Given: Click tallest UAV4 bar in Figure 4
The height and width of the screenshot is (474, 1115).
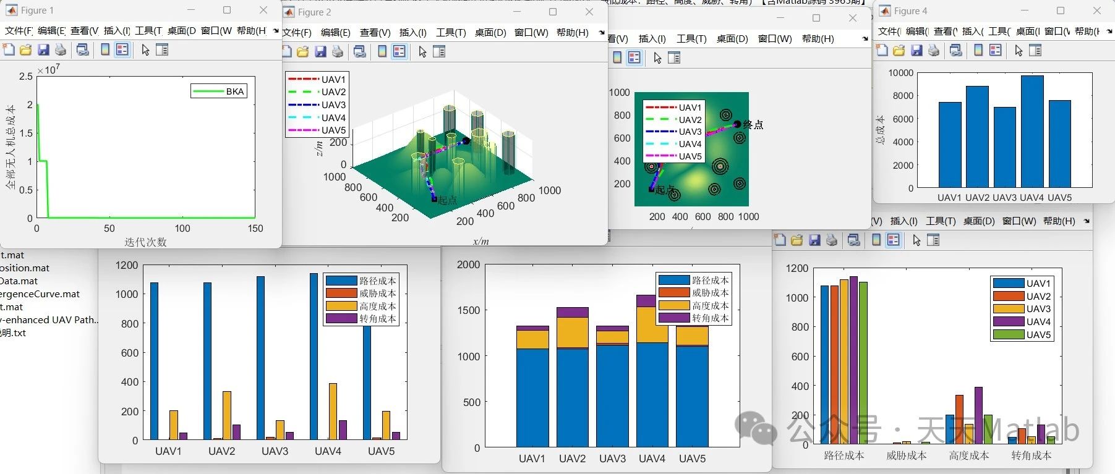Looking at the screenshot, I should [1032, 131].
